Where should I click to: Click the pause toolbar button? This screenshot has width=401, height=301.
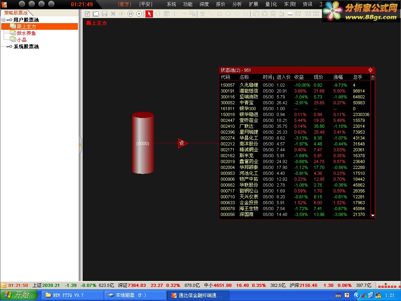click(130, 14)
